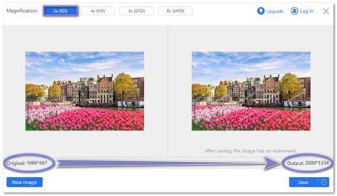Click the Original 1000*667 size label
This screenshot has width=337, height=196.
tap(27, 163)
